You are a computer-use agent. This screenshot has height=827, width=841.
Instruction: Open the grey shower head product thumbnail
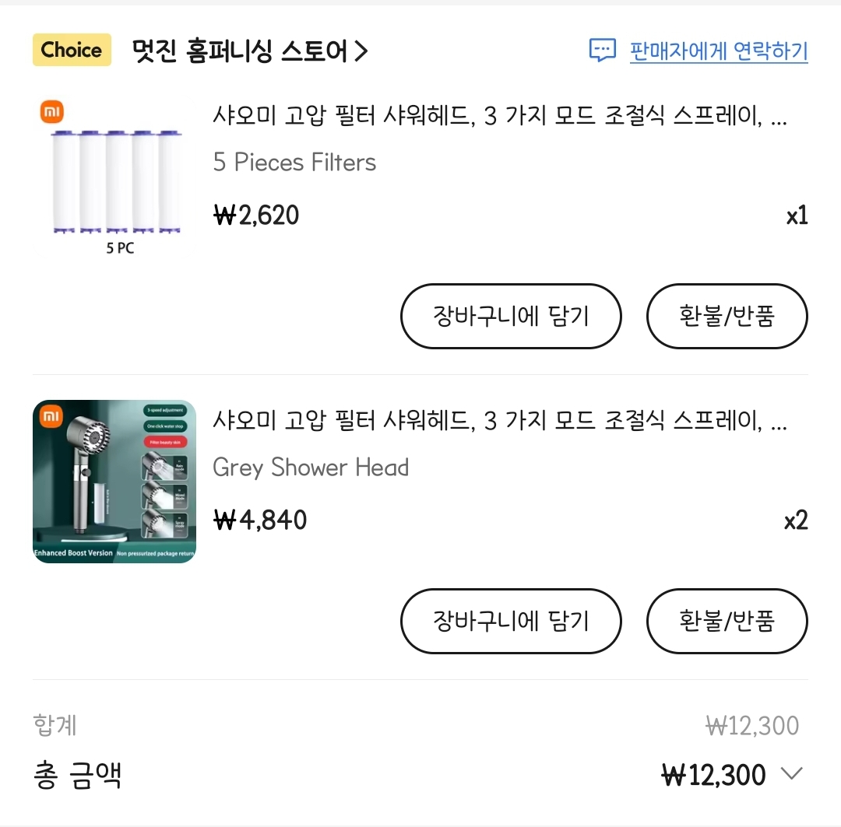point(114,482)
